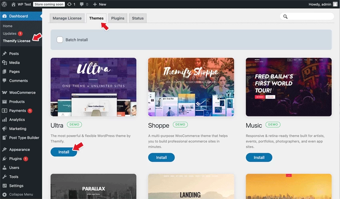Switch to the Plugins tab

118,18
